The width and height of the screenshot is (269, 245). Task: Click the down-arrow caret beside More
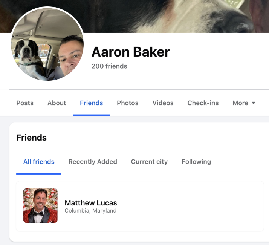pyautogui.click(x=254, y=103)
